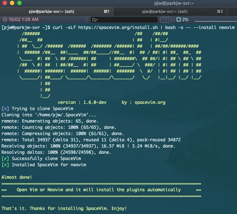The height and width of the screenshot is (214, 237).
Task: Click the checkmark before Installed SpaceVim for neovim
Action: tap(5, 165)
